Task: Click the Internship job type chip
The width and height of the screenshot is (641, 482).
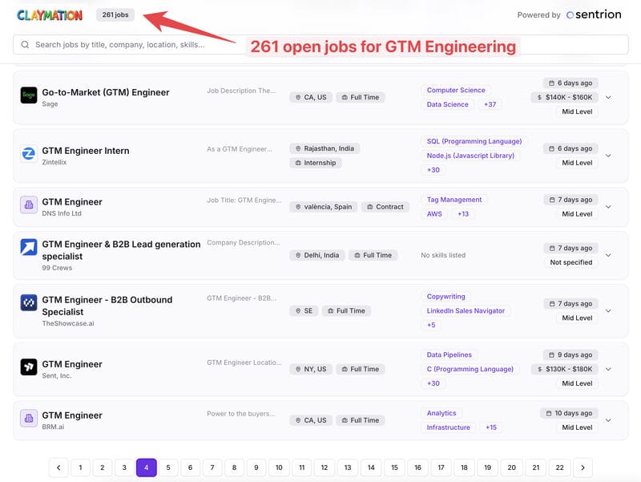Action: pyautogui.click(x=316, y=163)
